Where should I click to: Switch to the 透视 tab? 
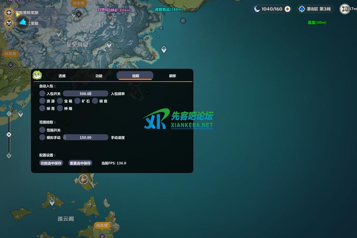(62, 76)
